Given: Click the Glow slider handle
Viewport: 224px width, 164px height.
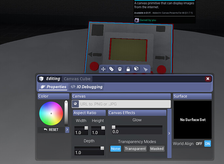Looking at the screenshot, I should tap(114, 127).
